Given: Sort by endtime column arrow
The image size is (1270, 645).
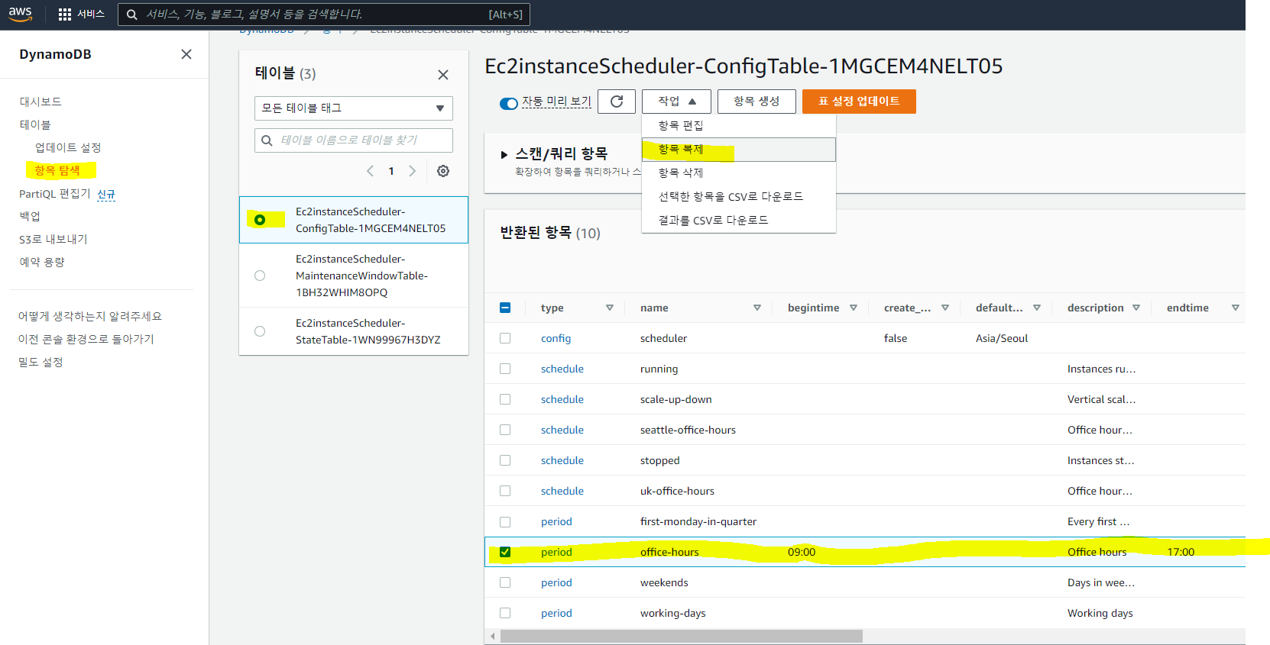Looking at the screenshot, I should 1236,308.
